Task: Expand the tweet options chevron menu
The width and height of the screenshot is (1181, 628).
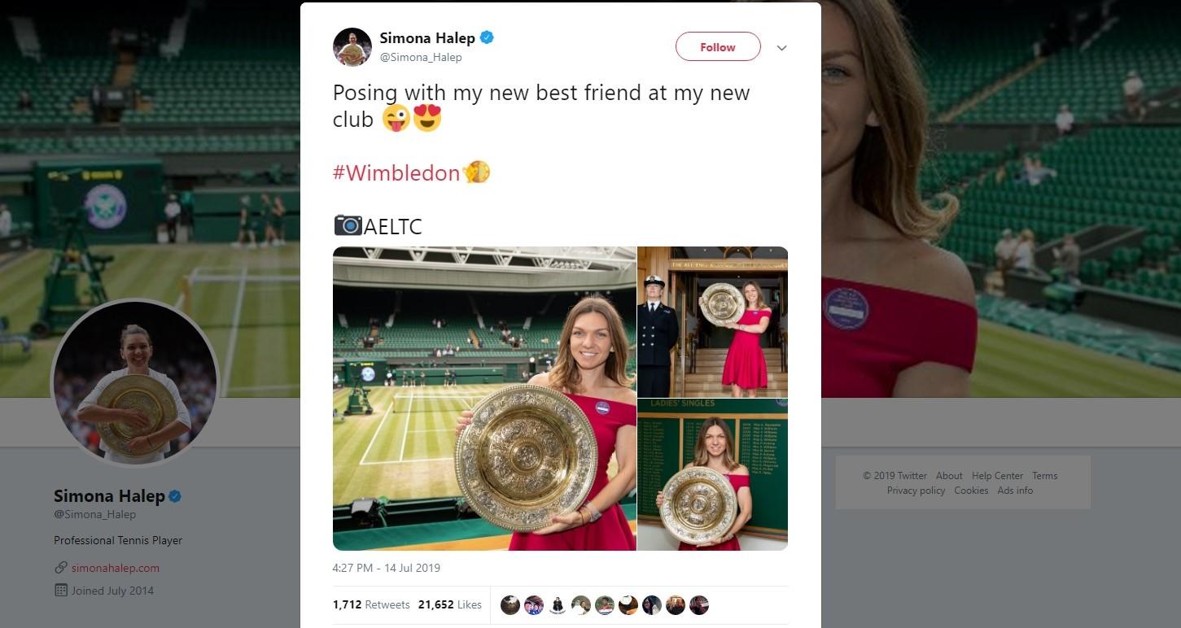Action: pos(781,48)
